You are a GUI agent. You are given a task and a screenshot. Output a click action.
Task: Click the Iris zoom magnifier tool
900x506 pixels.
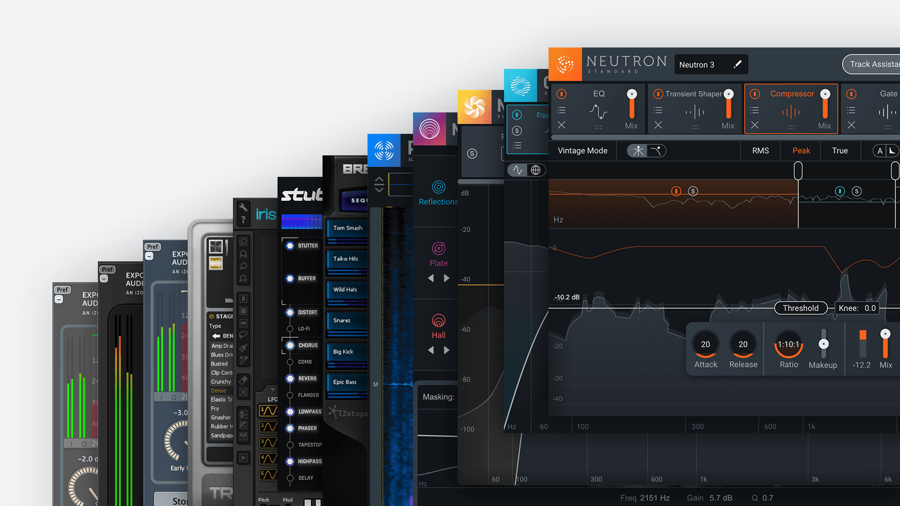pos(243,266)
